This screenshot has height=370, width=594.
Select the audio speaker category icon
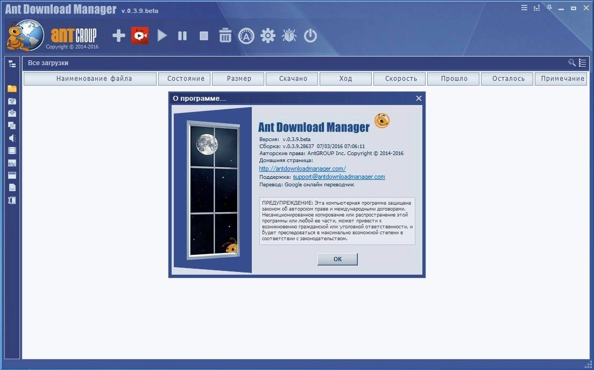[12, 138]
